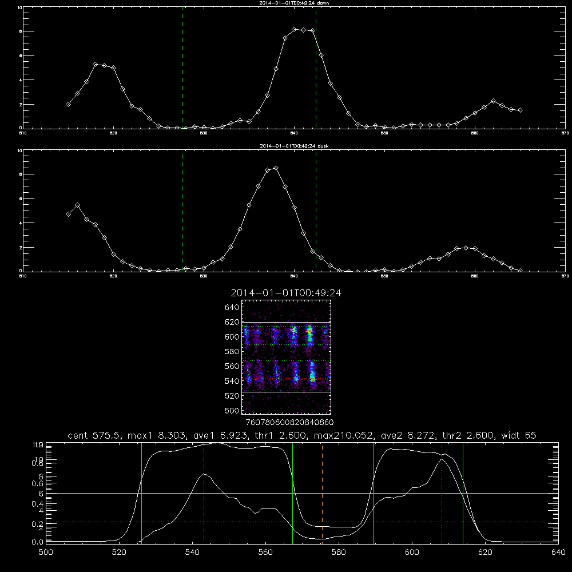The image size is (572, 572).
Task: Click the blue dotted threshold line in the bottom plot
Action: click(x=302, y=522)
